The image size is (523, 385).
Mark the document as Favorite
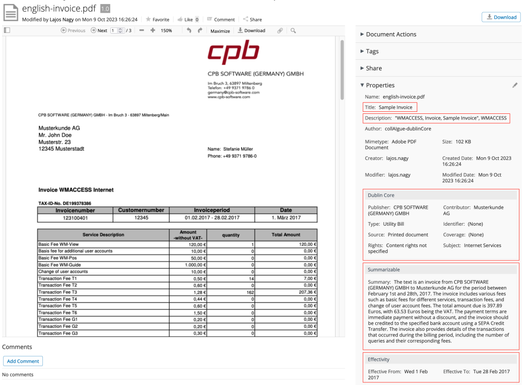(x=157, y=19)
